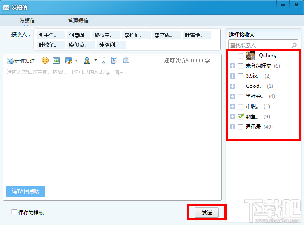Tick the checkbox next to Qshen。

[240, 56]
